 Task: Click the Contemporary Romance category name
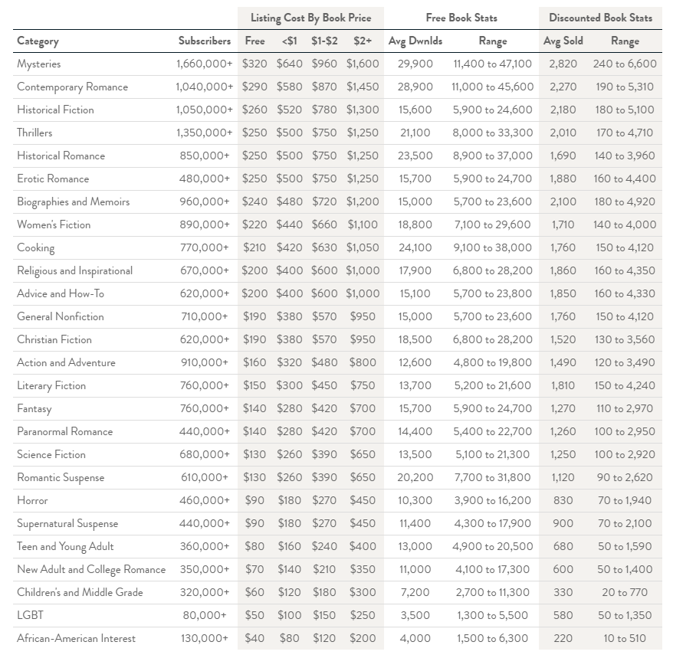tap(72, 87)
